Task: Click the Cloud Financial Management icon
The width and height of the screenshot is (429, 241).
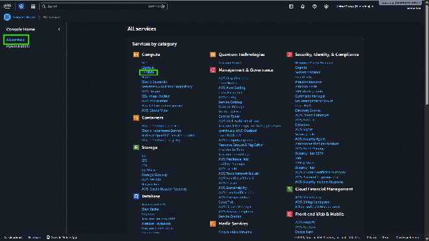Action: tap(289, 189)
